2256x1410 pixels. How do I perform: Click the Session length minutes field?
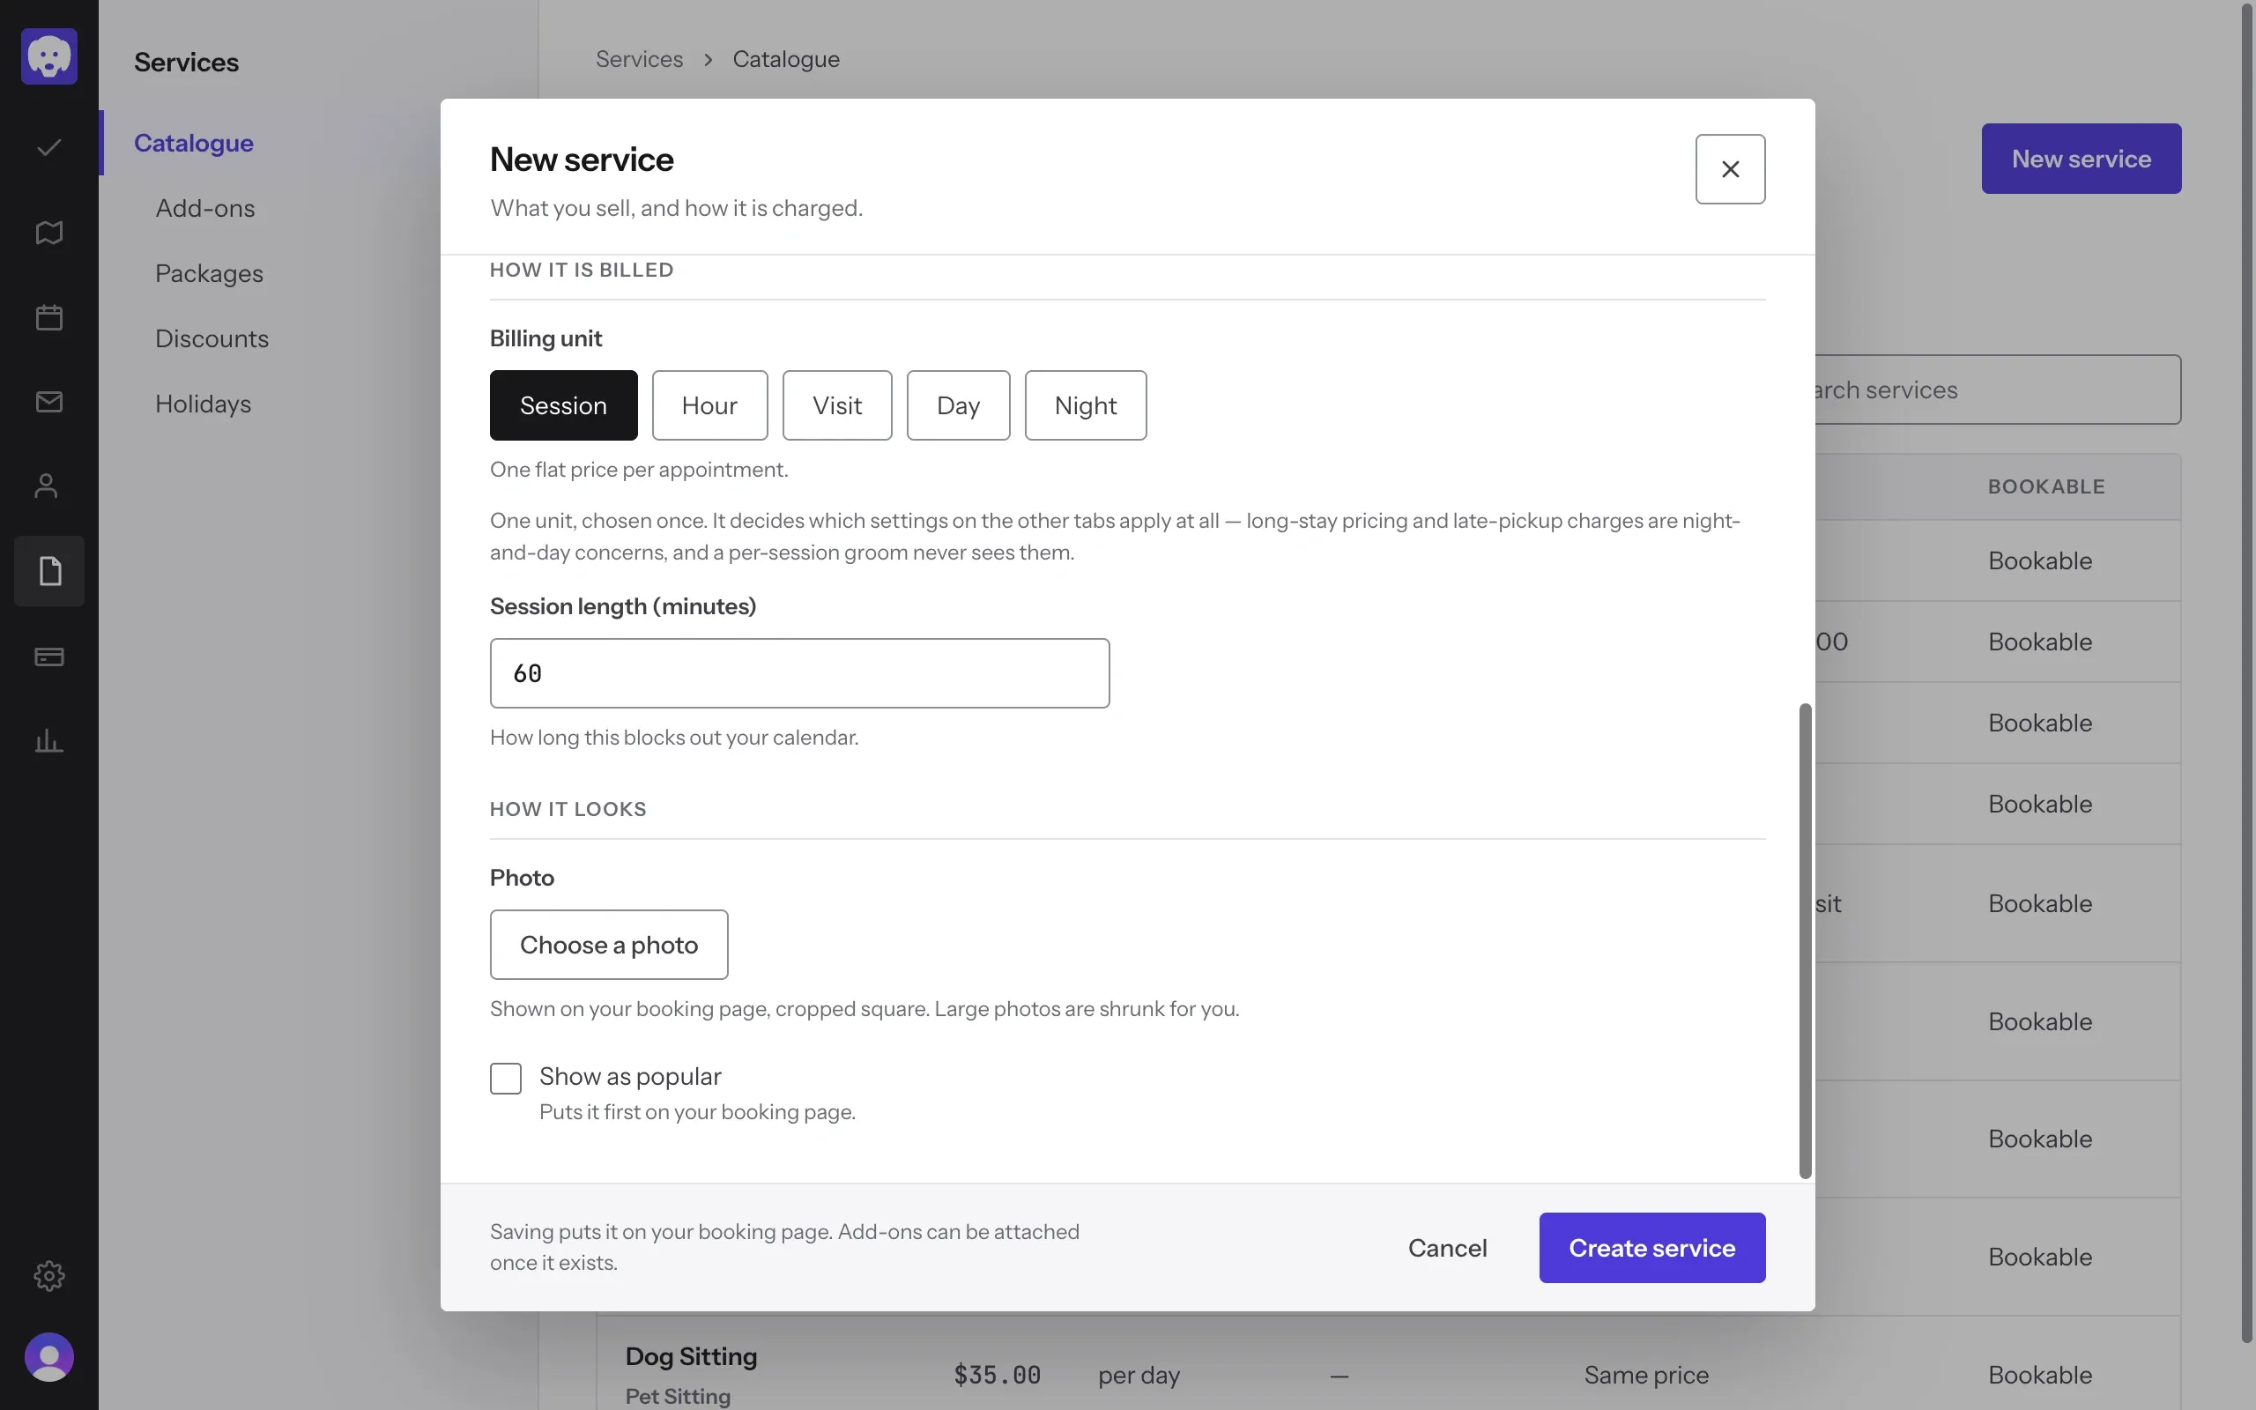point(800,673)
